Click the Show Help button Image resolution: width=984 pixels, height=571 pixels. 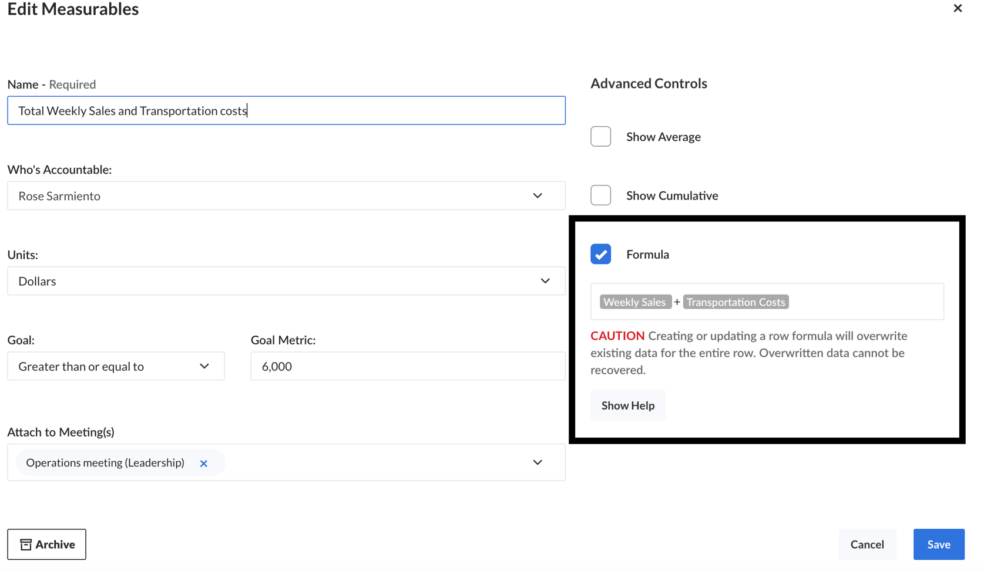[x=628, y=406]
